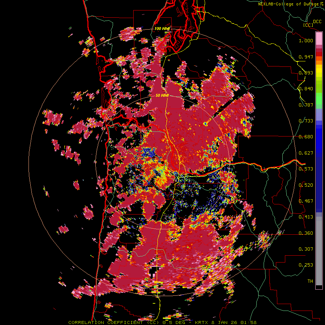The image size is (325, 325).
Task: Select the 0.467 scale value
Action: pyautogui.click(x=306, y=201)
